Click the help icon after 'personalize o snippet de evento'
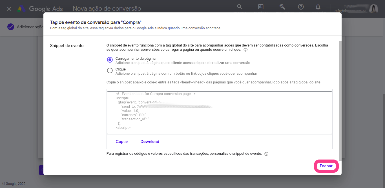The height and width of the screenshot is (188, 385). [x=266, y=154]
